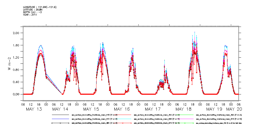Click the irradiance_mean_510 legend label
Image resolution: width=258 pixels, height=129 pixels.
[x=94, y=119]
